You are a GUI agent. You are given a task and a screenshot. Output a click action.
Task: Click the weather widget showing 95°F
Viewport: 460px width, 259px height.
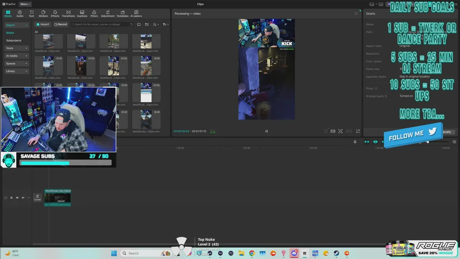pos(13,253)
